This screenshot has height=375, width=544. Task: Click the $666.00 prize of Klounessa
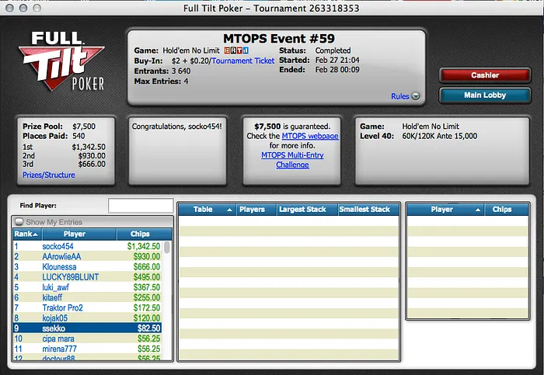coord(147,267)
